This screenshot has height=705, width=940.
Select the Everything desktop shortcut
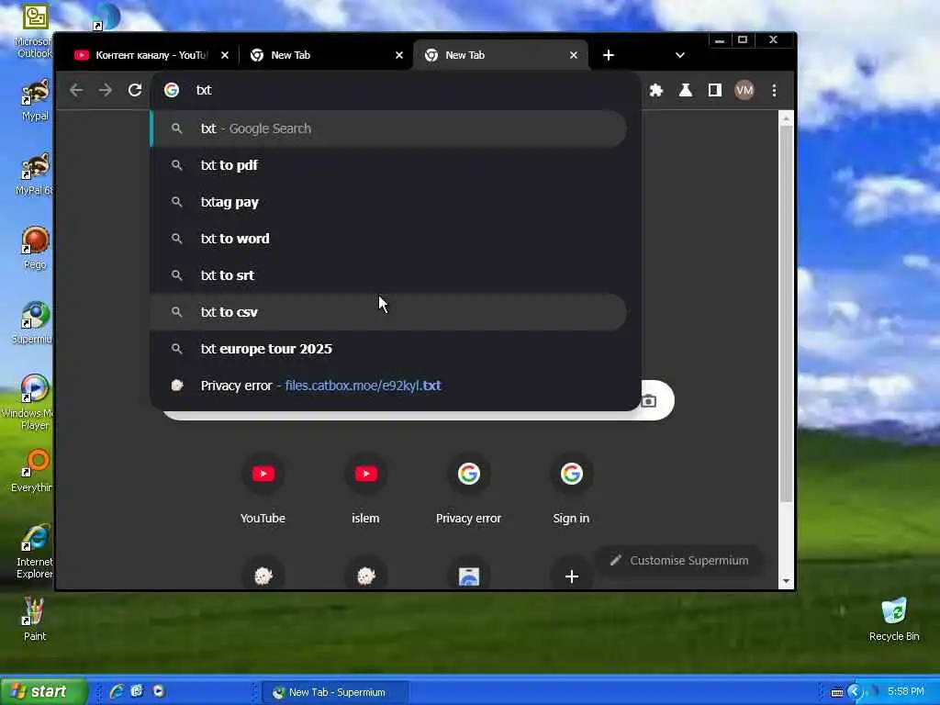pyautogui.click(x=33, y=471)
